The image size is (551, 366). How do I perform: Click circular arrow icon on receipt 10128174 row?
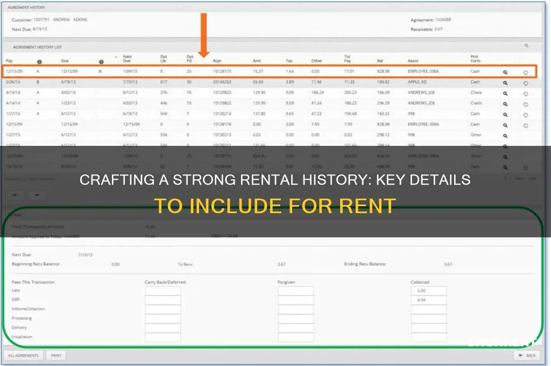pyautogui.click(x=526, y=125)
